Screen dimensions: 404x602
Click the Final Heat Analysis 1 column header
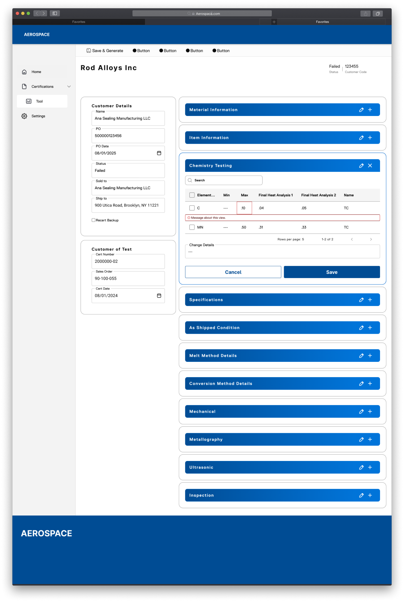[x=276, y=195]
